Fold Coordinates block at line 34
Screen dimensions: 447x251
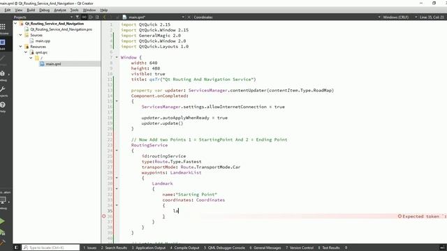click(117, 205)
